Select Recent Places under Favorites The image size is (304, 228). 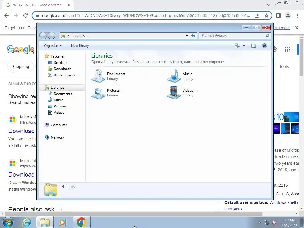click(x=64, y=75)
